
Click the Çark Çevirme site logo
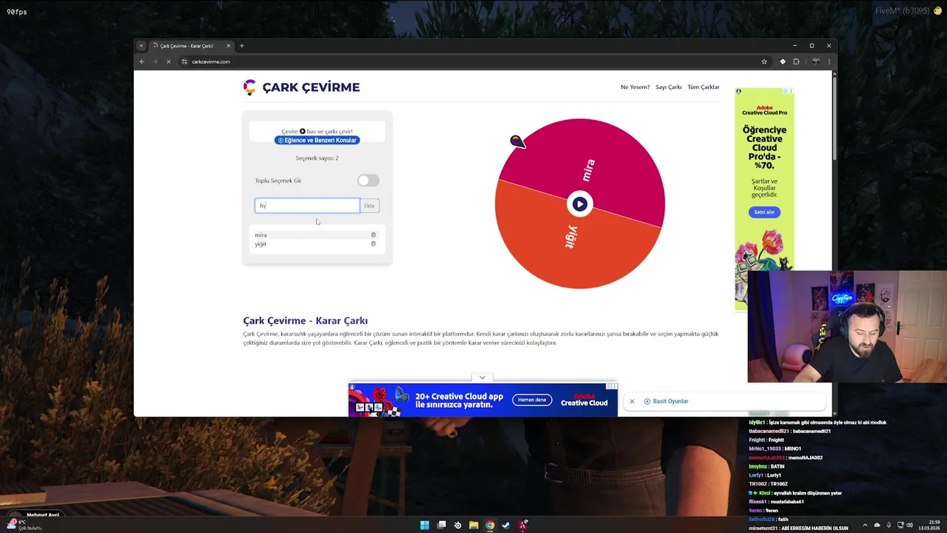coord(301,87)
